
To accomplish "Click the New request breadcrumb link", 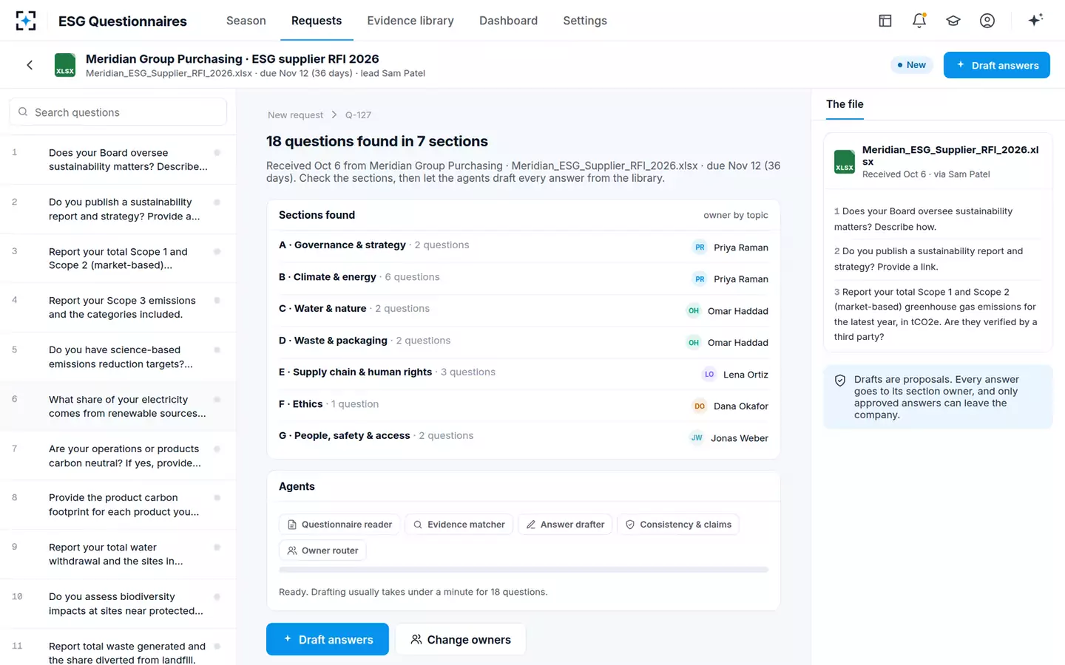I will (295, 115).
